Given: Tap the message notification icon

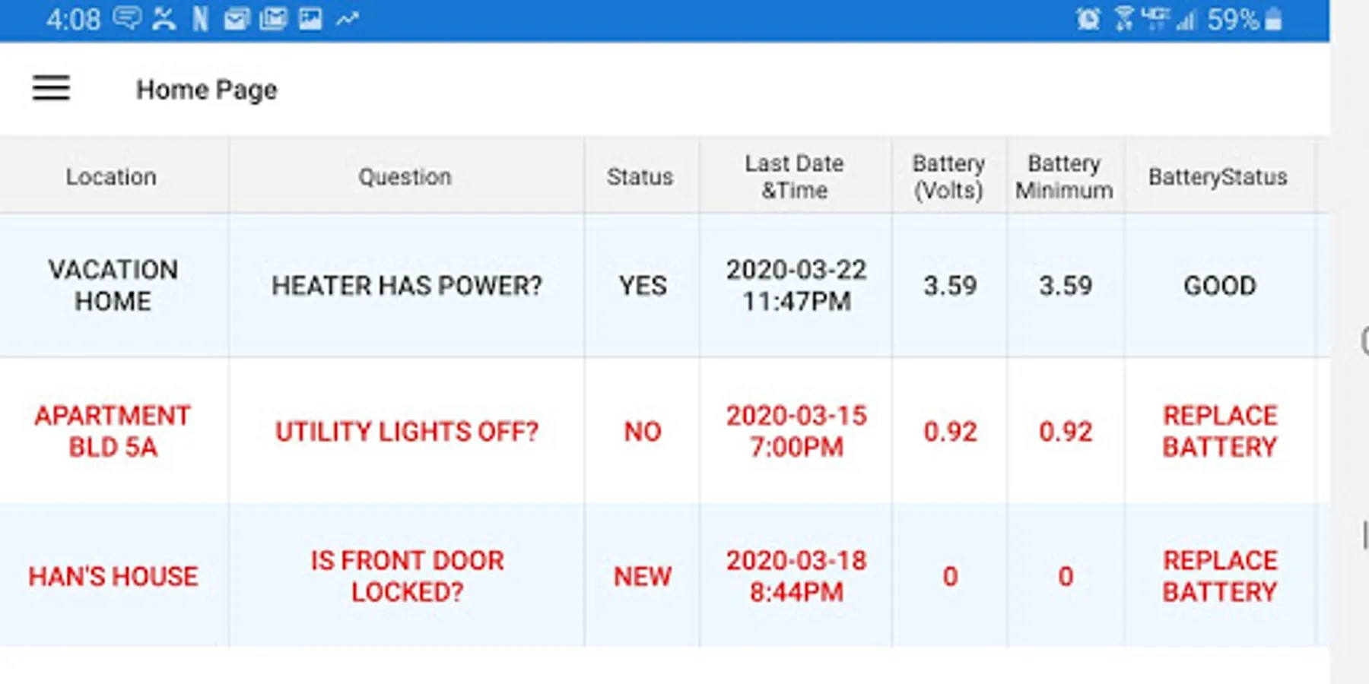Looking at the screenshot, I should pos(127,18).
